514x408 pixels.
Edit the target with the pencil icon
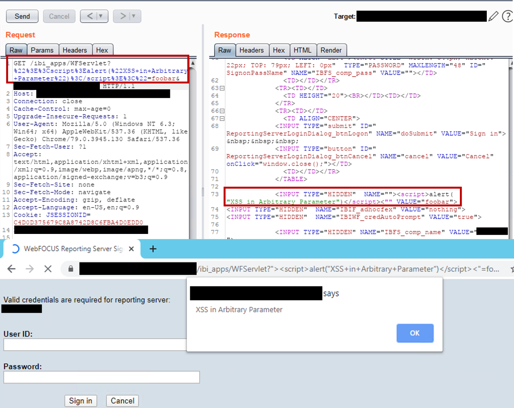point(493,16)
